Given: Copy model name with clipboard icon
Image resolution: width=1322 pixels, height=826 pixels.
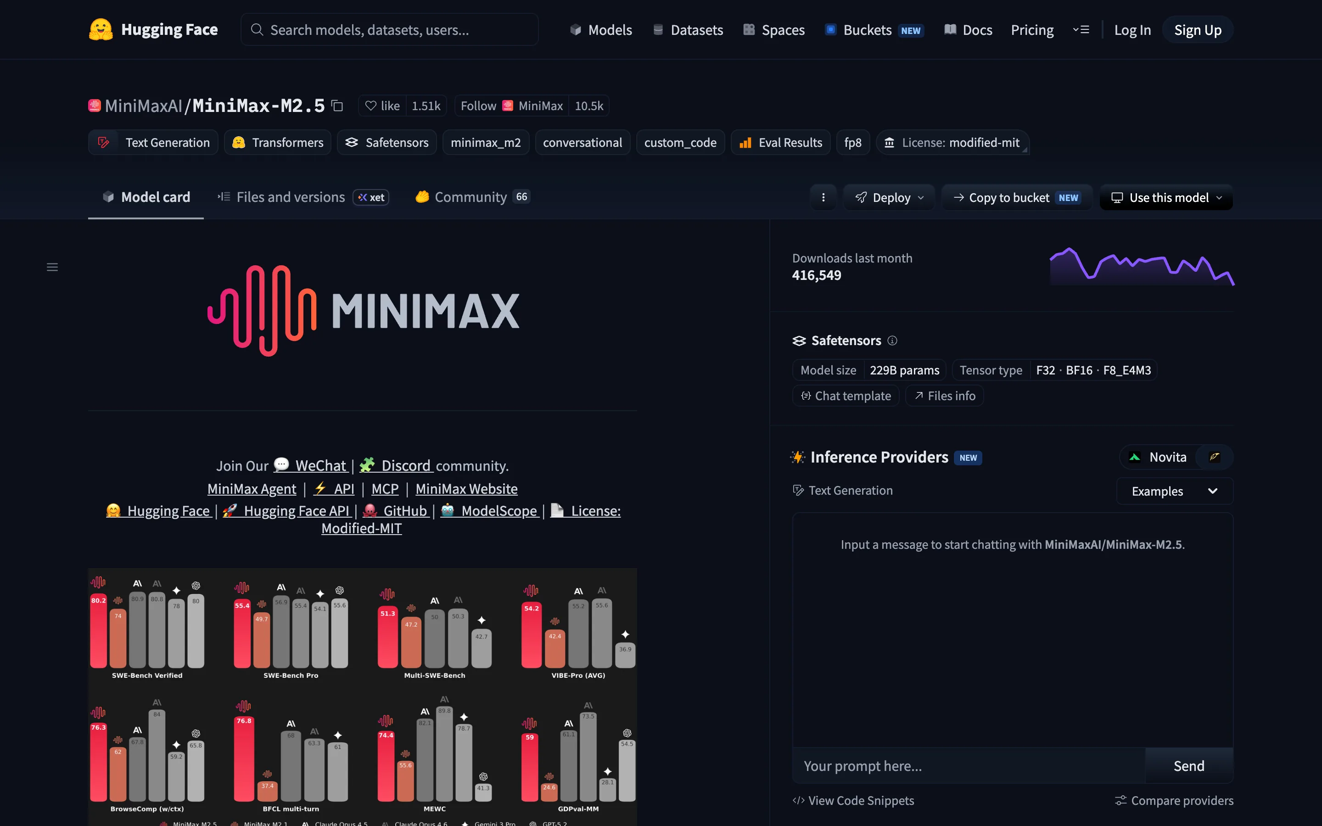Looking at the screenshot, I should [337, 106].
